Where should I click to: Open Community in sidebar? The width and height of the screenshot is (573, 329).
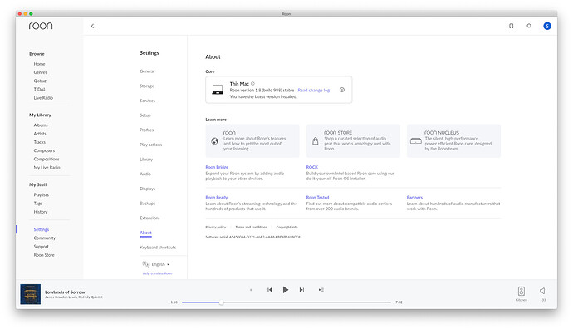point(45,238)
